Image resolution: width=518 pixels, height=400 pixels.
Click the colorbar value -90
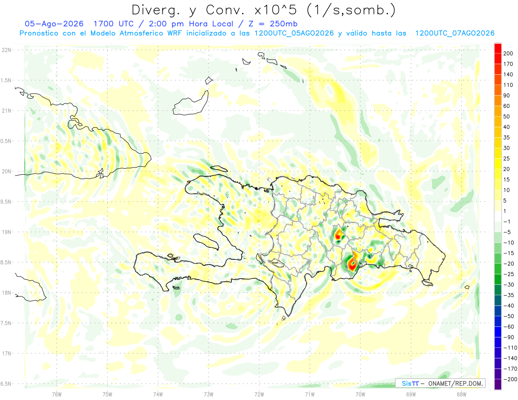point(509,337)
